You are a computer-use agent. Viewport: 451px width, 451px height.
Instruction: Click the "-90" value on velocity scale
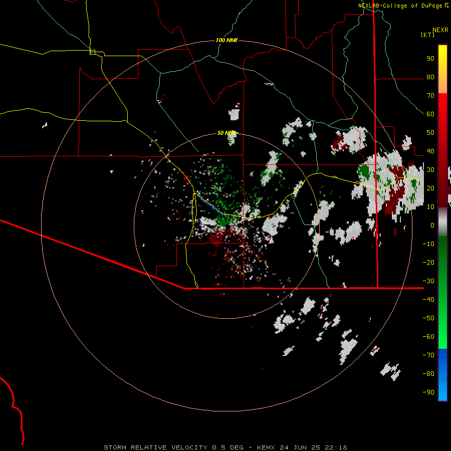pyautogui.click(x=428, y=392)
